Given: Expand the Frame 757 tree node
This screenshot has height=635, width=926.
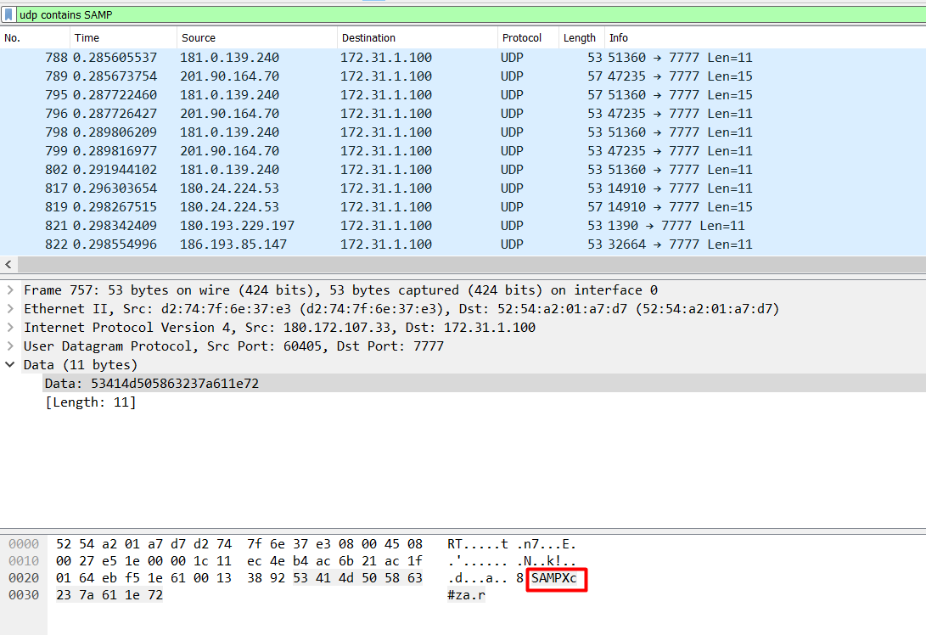Looking at the screenshot, I should (10, 290).
